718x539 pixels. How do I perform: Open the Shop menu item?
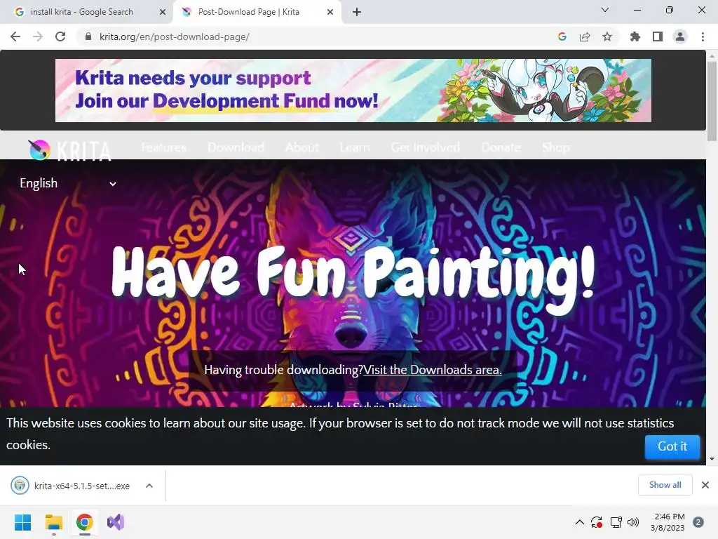[x=556, y=147]
